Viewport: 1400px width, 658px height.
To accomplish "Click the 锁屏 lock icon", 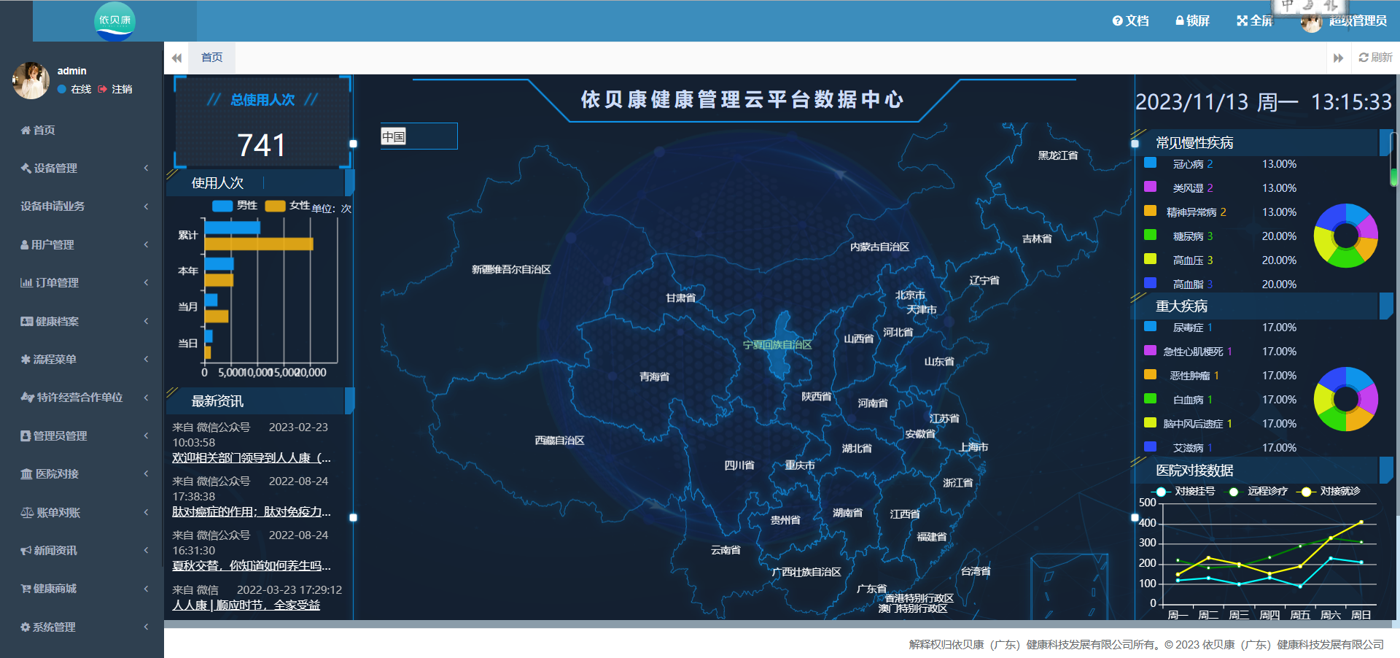I will [1180, 21].
